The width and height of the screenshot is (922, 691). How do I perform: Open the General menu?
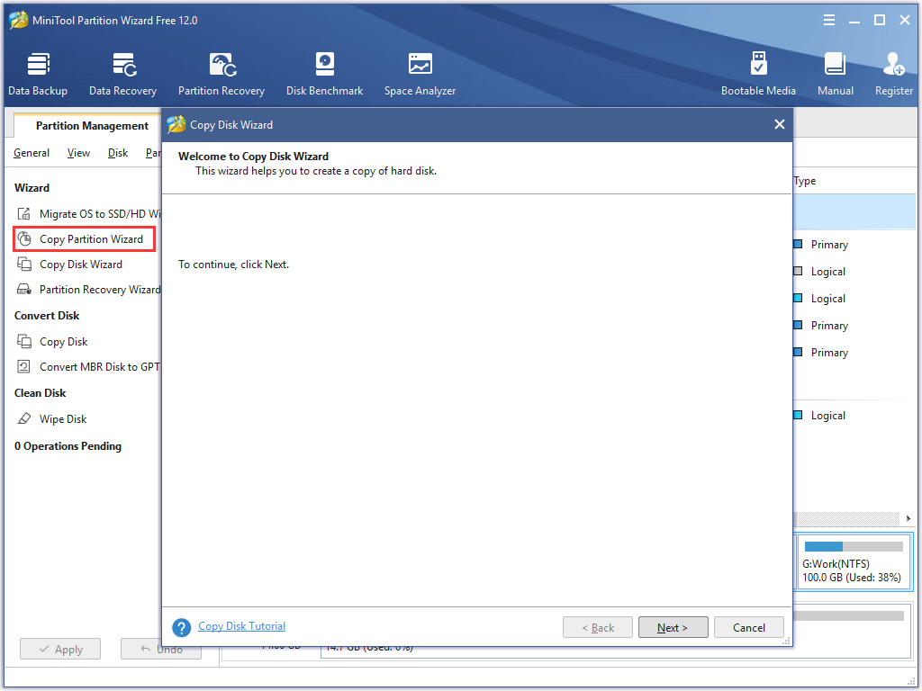click(x=32, y=153)
